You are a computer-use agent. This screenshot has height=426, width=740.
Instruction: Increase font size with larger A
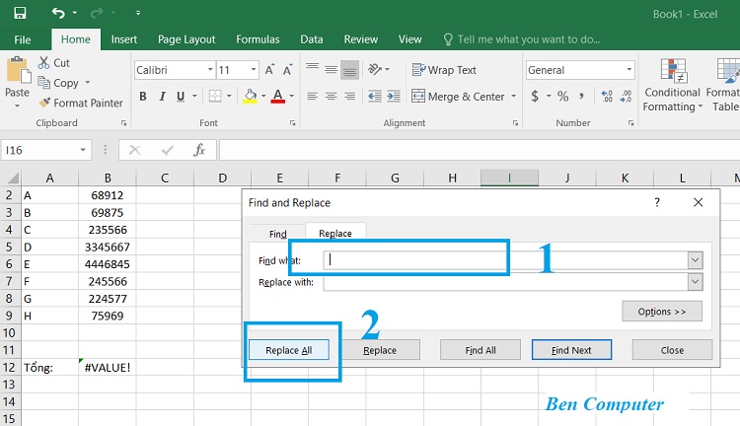pos(269,70)
